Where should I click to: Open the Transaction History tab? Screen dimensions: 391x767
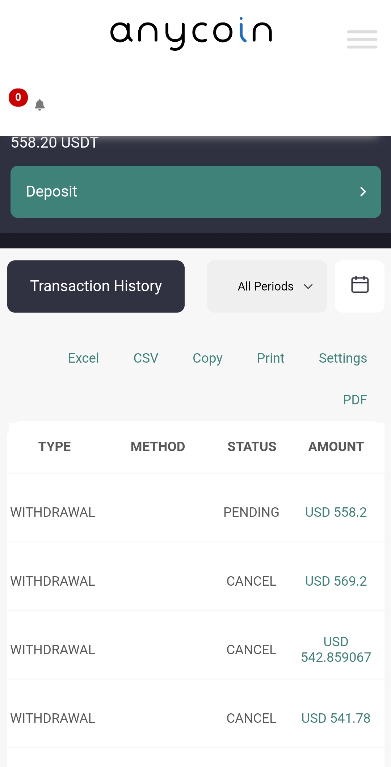pyautogui.click(x=96, y=286)
